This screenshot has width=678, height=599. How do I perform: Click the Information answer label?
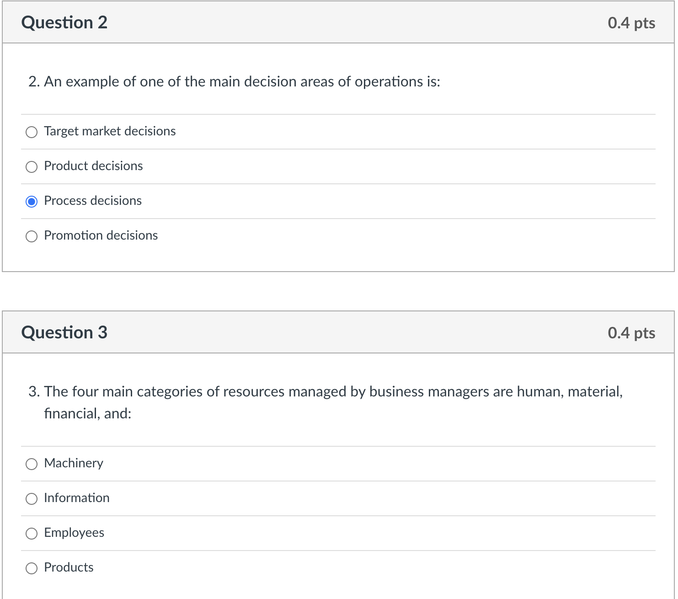(x=77, y=498)
